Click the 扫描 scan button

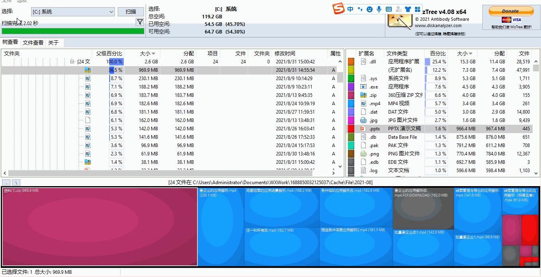click(x=131, y=12)
